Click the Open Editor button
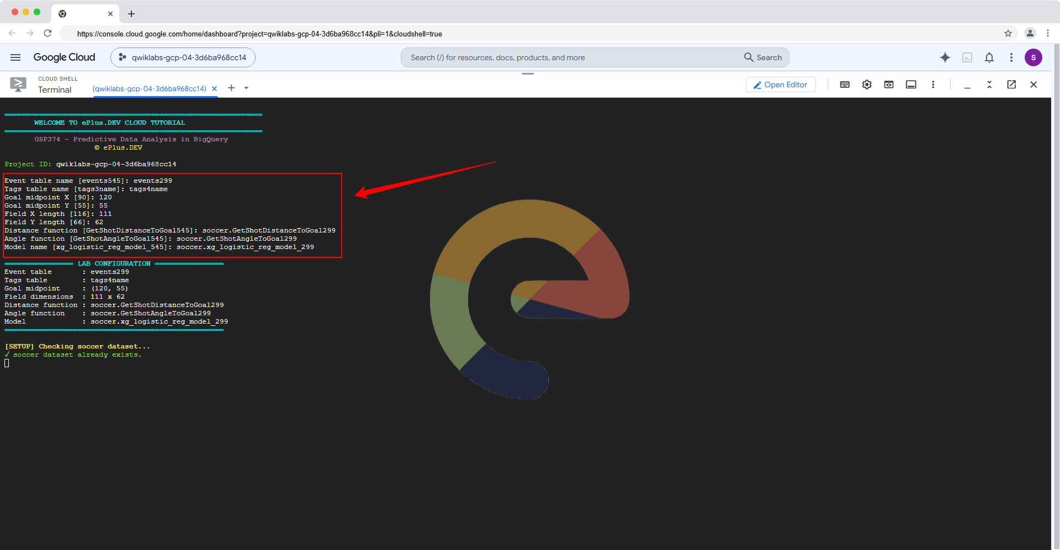The height and width of the screenshot is (550, 1060). point(781,84)
